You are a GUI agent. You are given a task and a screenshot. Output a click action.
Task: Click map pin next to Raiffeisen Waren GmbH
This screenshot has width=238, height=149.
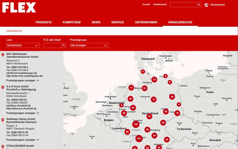coord(3,120)
